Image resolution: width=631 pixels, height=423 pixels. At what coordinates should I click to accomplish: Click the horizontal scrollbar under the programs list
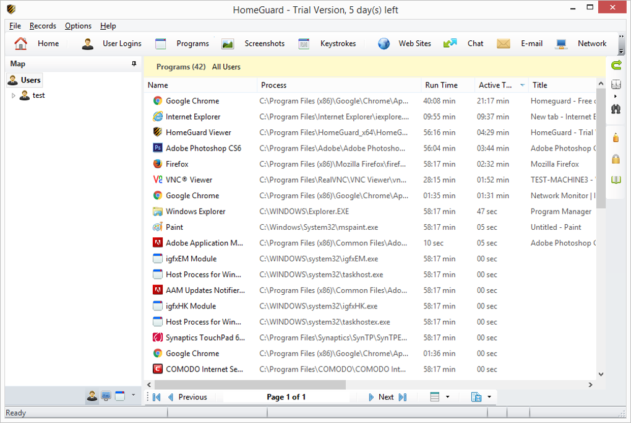point(247,385)
